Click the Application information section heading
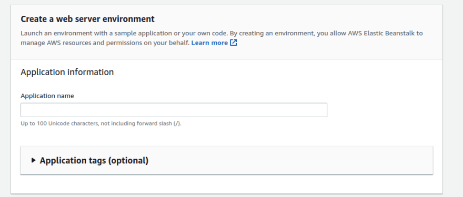The image size is (463, 197). pos(67,72)
